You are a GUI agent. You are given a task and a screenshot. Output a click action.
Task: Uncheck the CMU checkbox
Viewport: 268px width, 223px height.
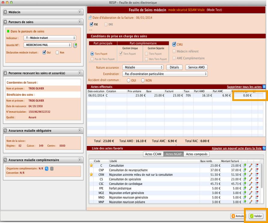point(174,44)
